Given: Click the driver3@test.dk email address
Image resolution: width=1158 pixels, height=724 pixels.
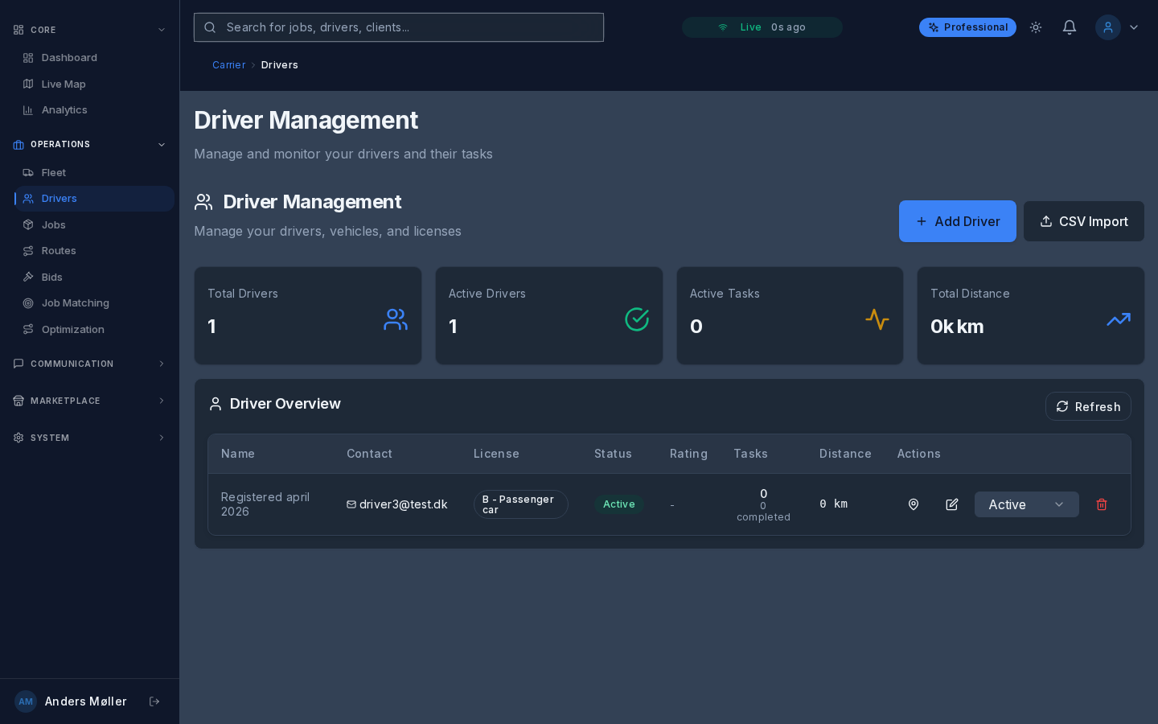Looking at the screenshot, I should click(403, 504).
